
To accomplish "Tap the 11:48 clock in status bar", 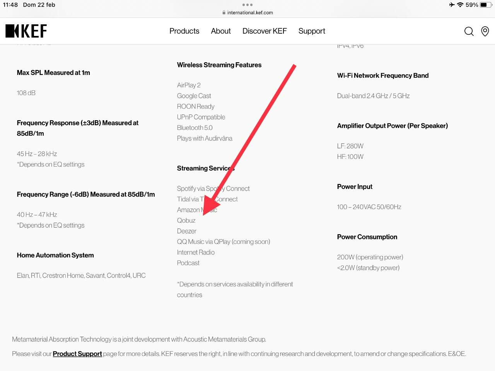I will (x=10, y=5).
